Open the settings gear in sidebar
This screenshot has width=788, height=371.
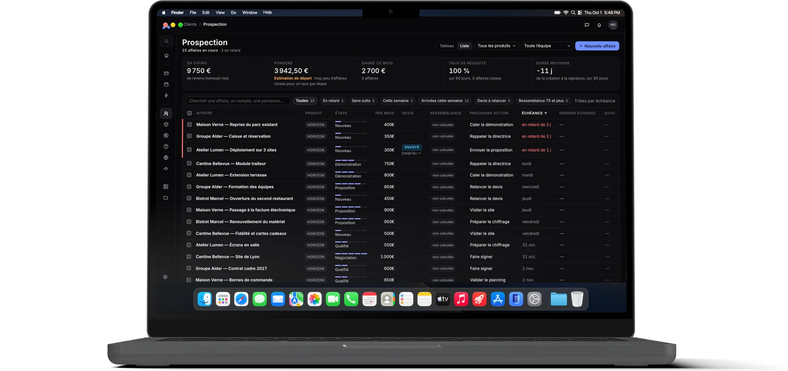tap(165, 277)
